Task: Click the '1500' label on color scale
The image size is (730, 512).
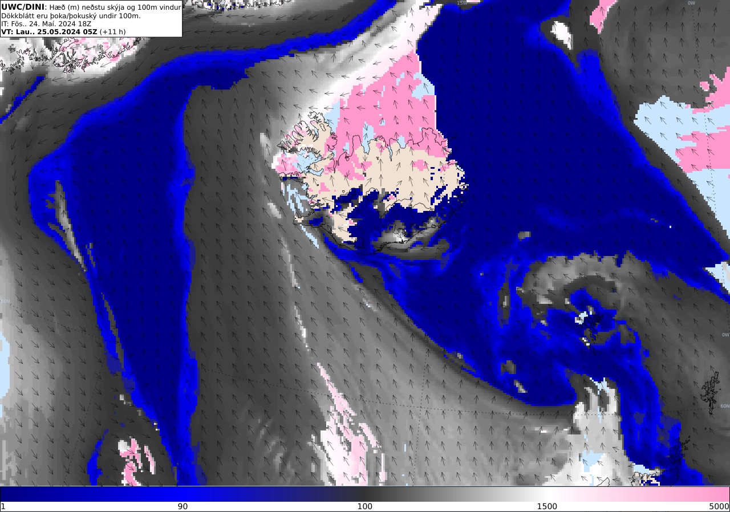Action: [x=547, y=506]
